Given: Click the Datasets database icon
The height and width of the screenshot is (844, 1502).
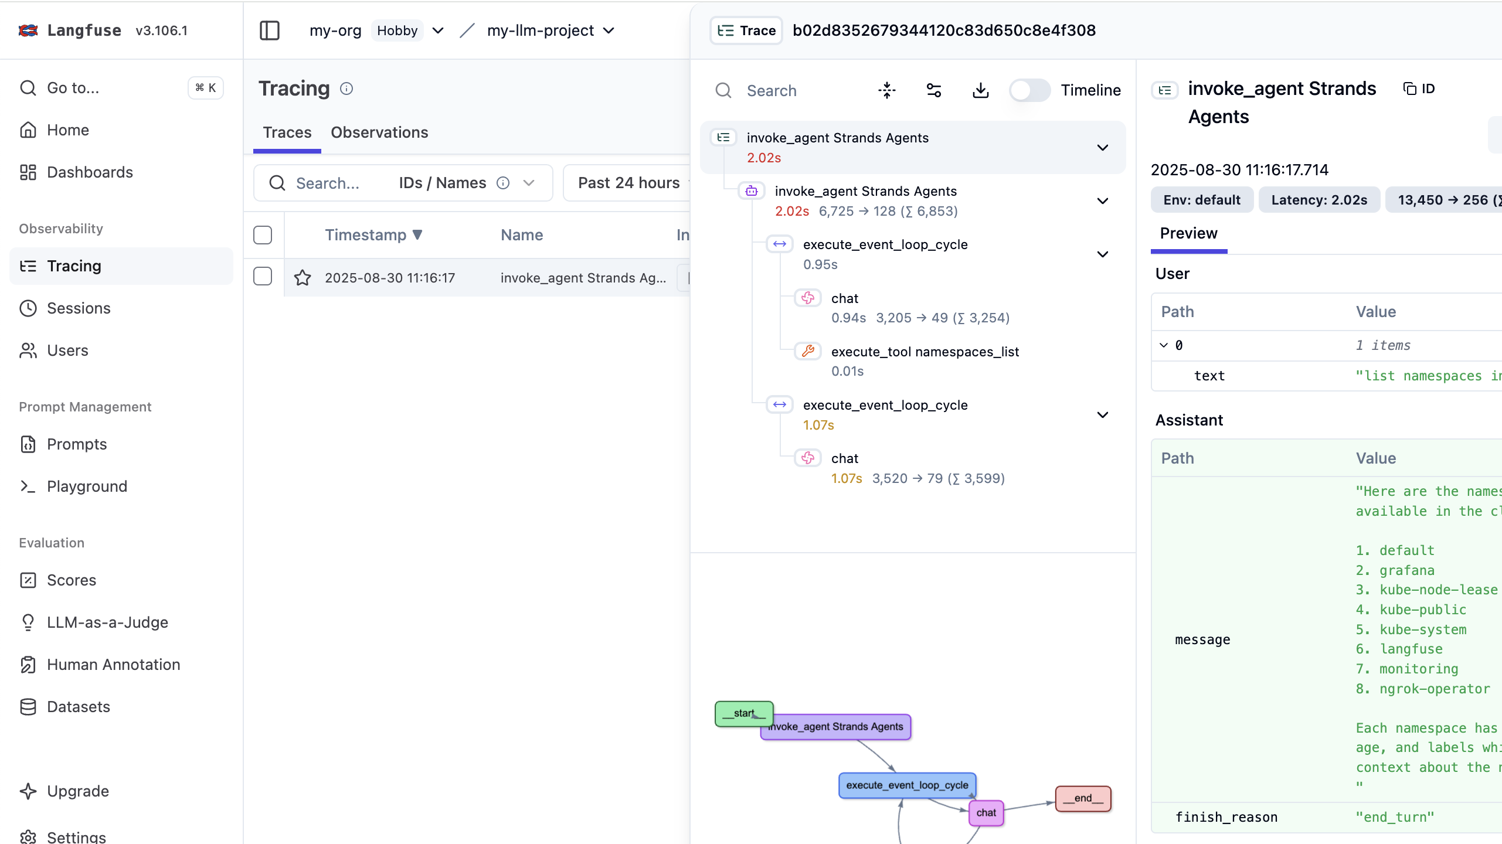Looking at the screenshot, I should pos(28,707).
